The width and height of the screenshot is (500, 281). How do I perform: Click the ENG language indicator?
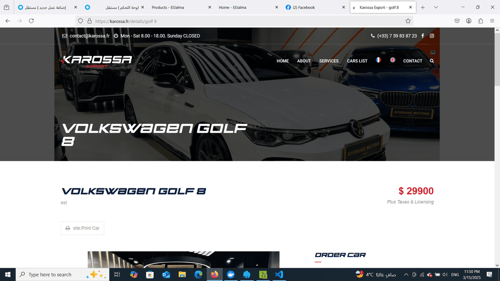pos(455,274)
